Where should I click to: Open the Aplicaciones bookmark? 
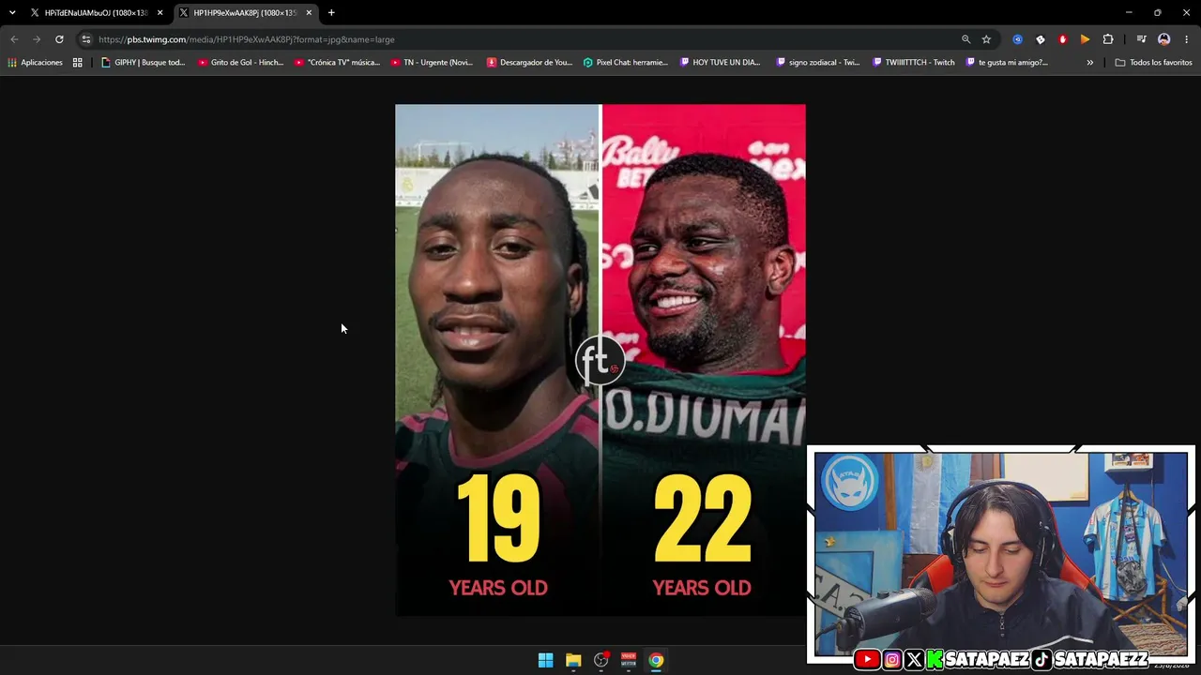[x=35, y=63]
